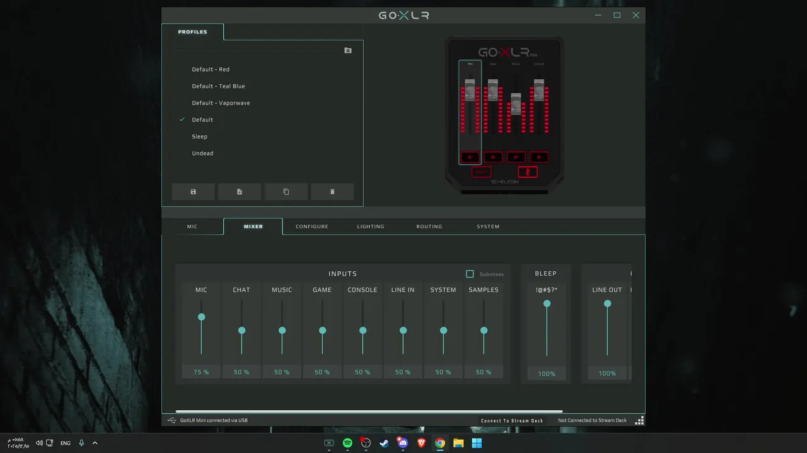Viewport: 807px width, 453px height.
Task: Select the Mixer tab
Action: [253, 226]
